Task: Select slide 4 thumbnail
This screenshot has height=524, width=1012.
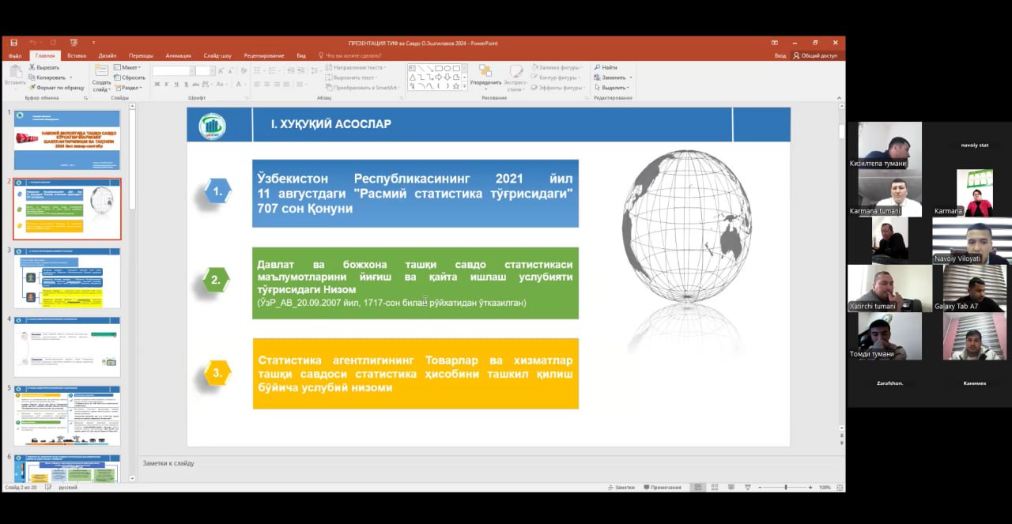Action: [x=67, y=347]
